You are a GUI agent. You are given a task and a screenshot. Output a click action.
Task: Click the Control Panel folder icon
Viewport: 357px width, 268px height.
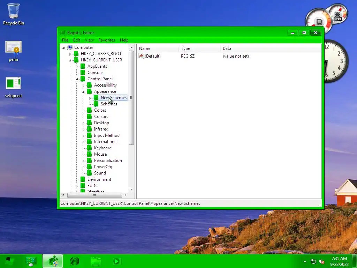click(x=83, y=79)
